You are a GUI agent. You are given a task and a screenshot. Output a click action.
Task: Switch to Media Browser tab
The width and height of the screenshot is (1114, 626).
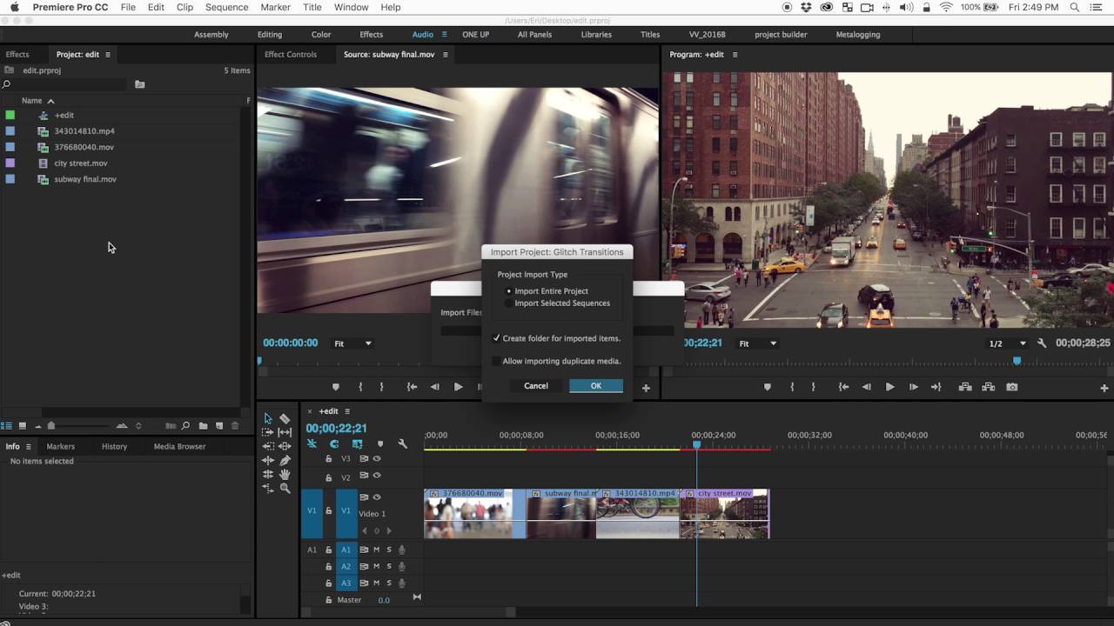tap(179, 447)
